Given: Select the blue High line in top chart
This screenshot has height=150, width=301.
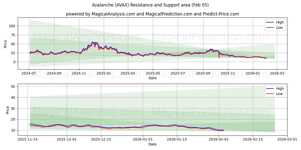Looking at the screenshot, I should (x=93, y=42).
